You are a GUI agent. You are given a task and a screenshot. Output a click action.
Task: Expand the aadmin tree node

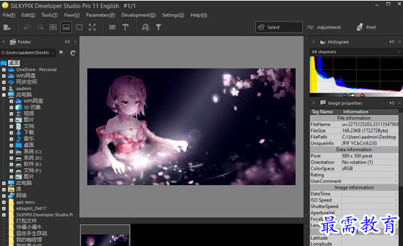(4, 89)
